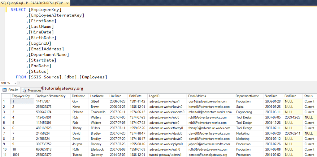Click the DepartmentName column header
This screenshot has width=317, height=157.
[x=249, y=96]
